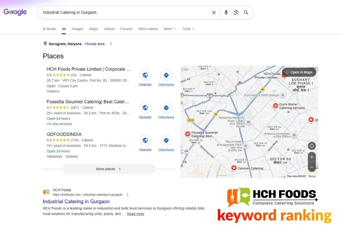Click the HCH Foods favicon in the search result
Image resolution: width=342 pixels, height=228 pixels.
point(46,192)
